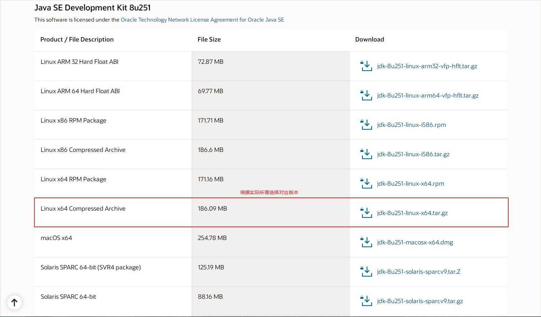
Task: Click jdk-8u251-linux-i586.tar.gz link text
Action: [x=413, y=154]
